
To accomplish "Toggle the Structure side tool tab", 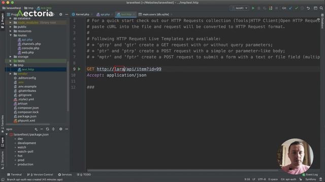I will [3, 160].
